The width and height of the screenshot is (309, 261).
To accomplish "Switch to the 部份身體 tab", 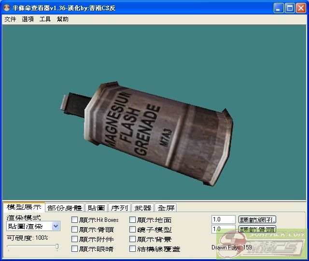I will [65, 208].
